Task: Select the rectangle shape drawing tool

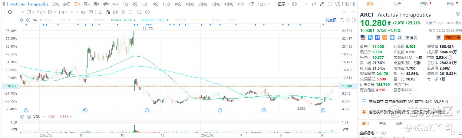Action: (x=28, y=12)
